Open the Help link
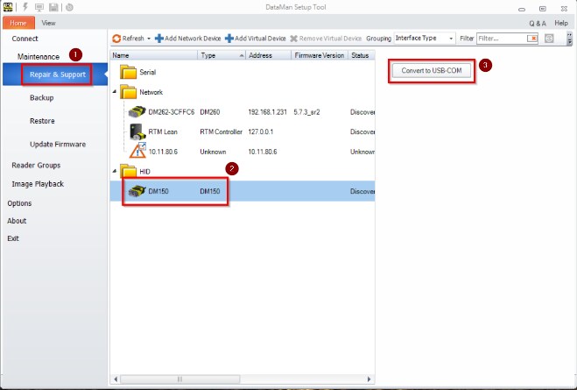This screenshot has height=390, width=577. tap(560, 23)
